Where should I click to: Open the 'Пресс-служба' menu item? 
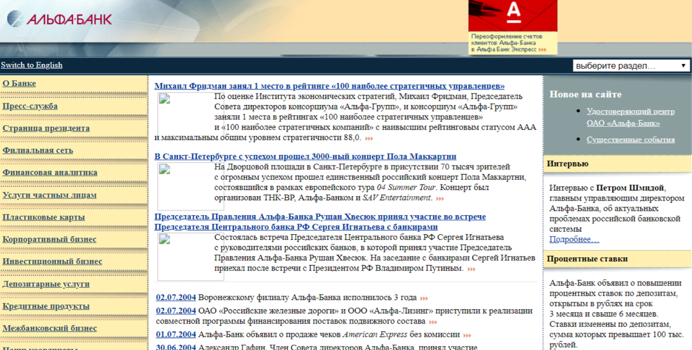coord(30,106)
